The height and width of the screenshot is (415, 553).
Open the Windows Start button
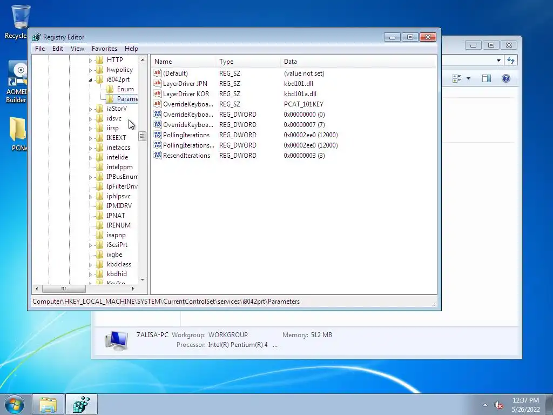(15, 404)
